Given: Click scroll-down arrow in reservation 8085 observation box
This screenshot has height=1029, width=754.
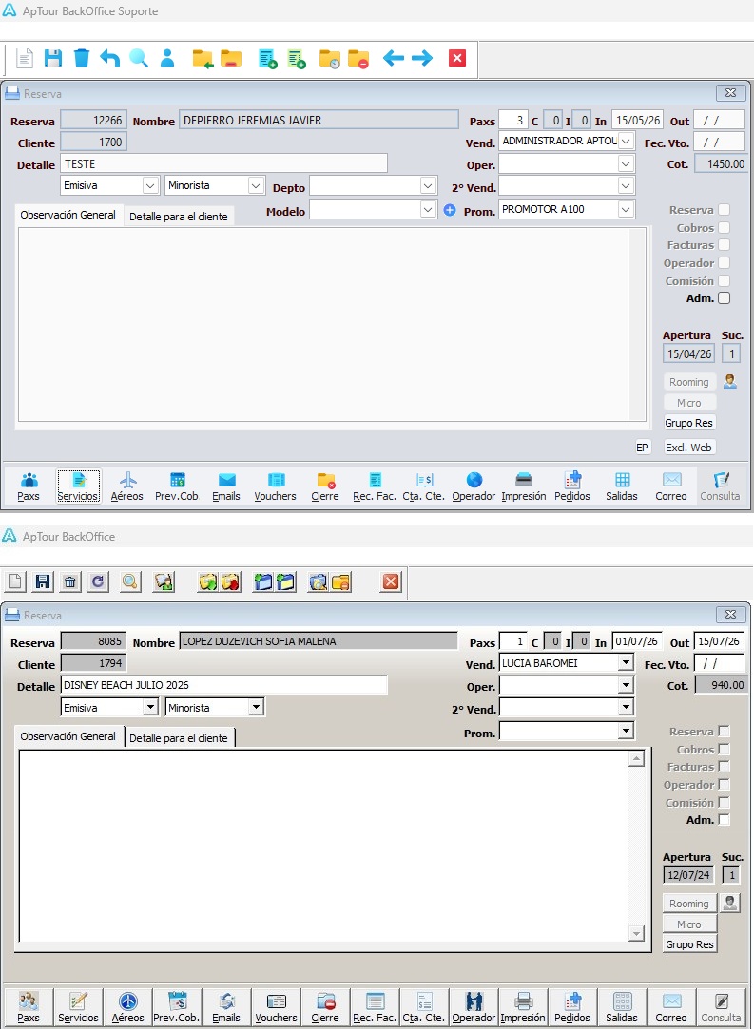Looking at the screenshot, I should click(x=636, y=933).
